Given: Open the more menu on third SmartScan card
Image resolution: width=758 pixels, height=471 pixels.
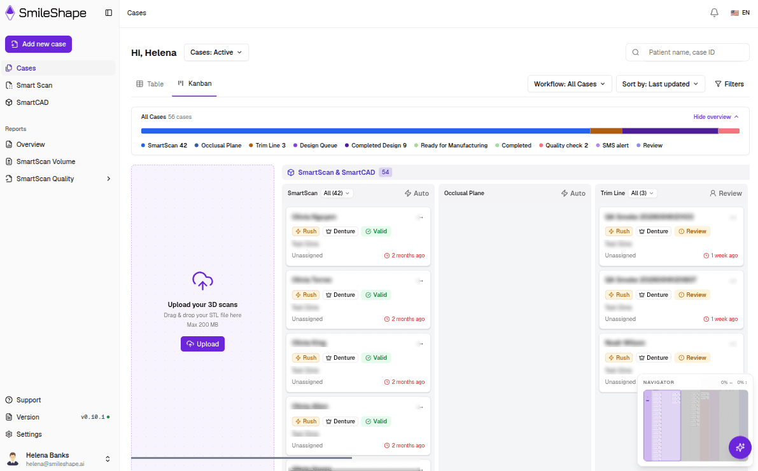Looking at the screenshot, I should 421,344.
